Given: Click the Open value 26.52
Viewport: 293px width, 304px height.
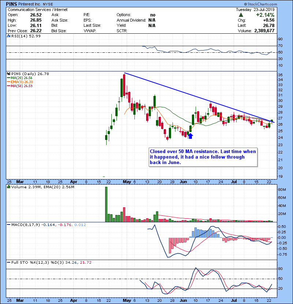Looking at the screenshot, I should pyautogui.click(x=36, y=15).
